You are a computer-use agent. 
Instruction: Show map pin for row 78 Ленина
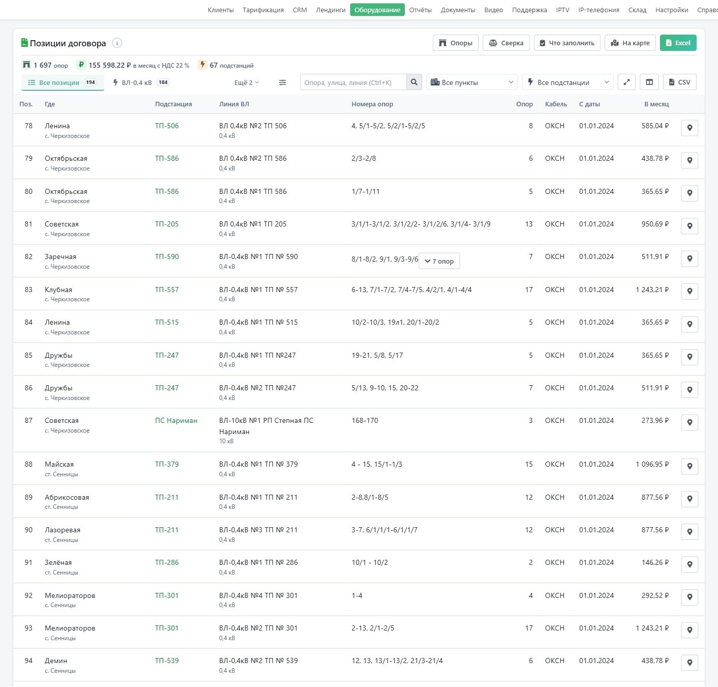pos(689,128)
